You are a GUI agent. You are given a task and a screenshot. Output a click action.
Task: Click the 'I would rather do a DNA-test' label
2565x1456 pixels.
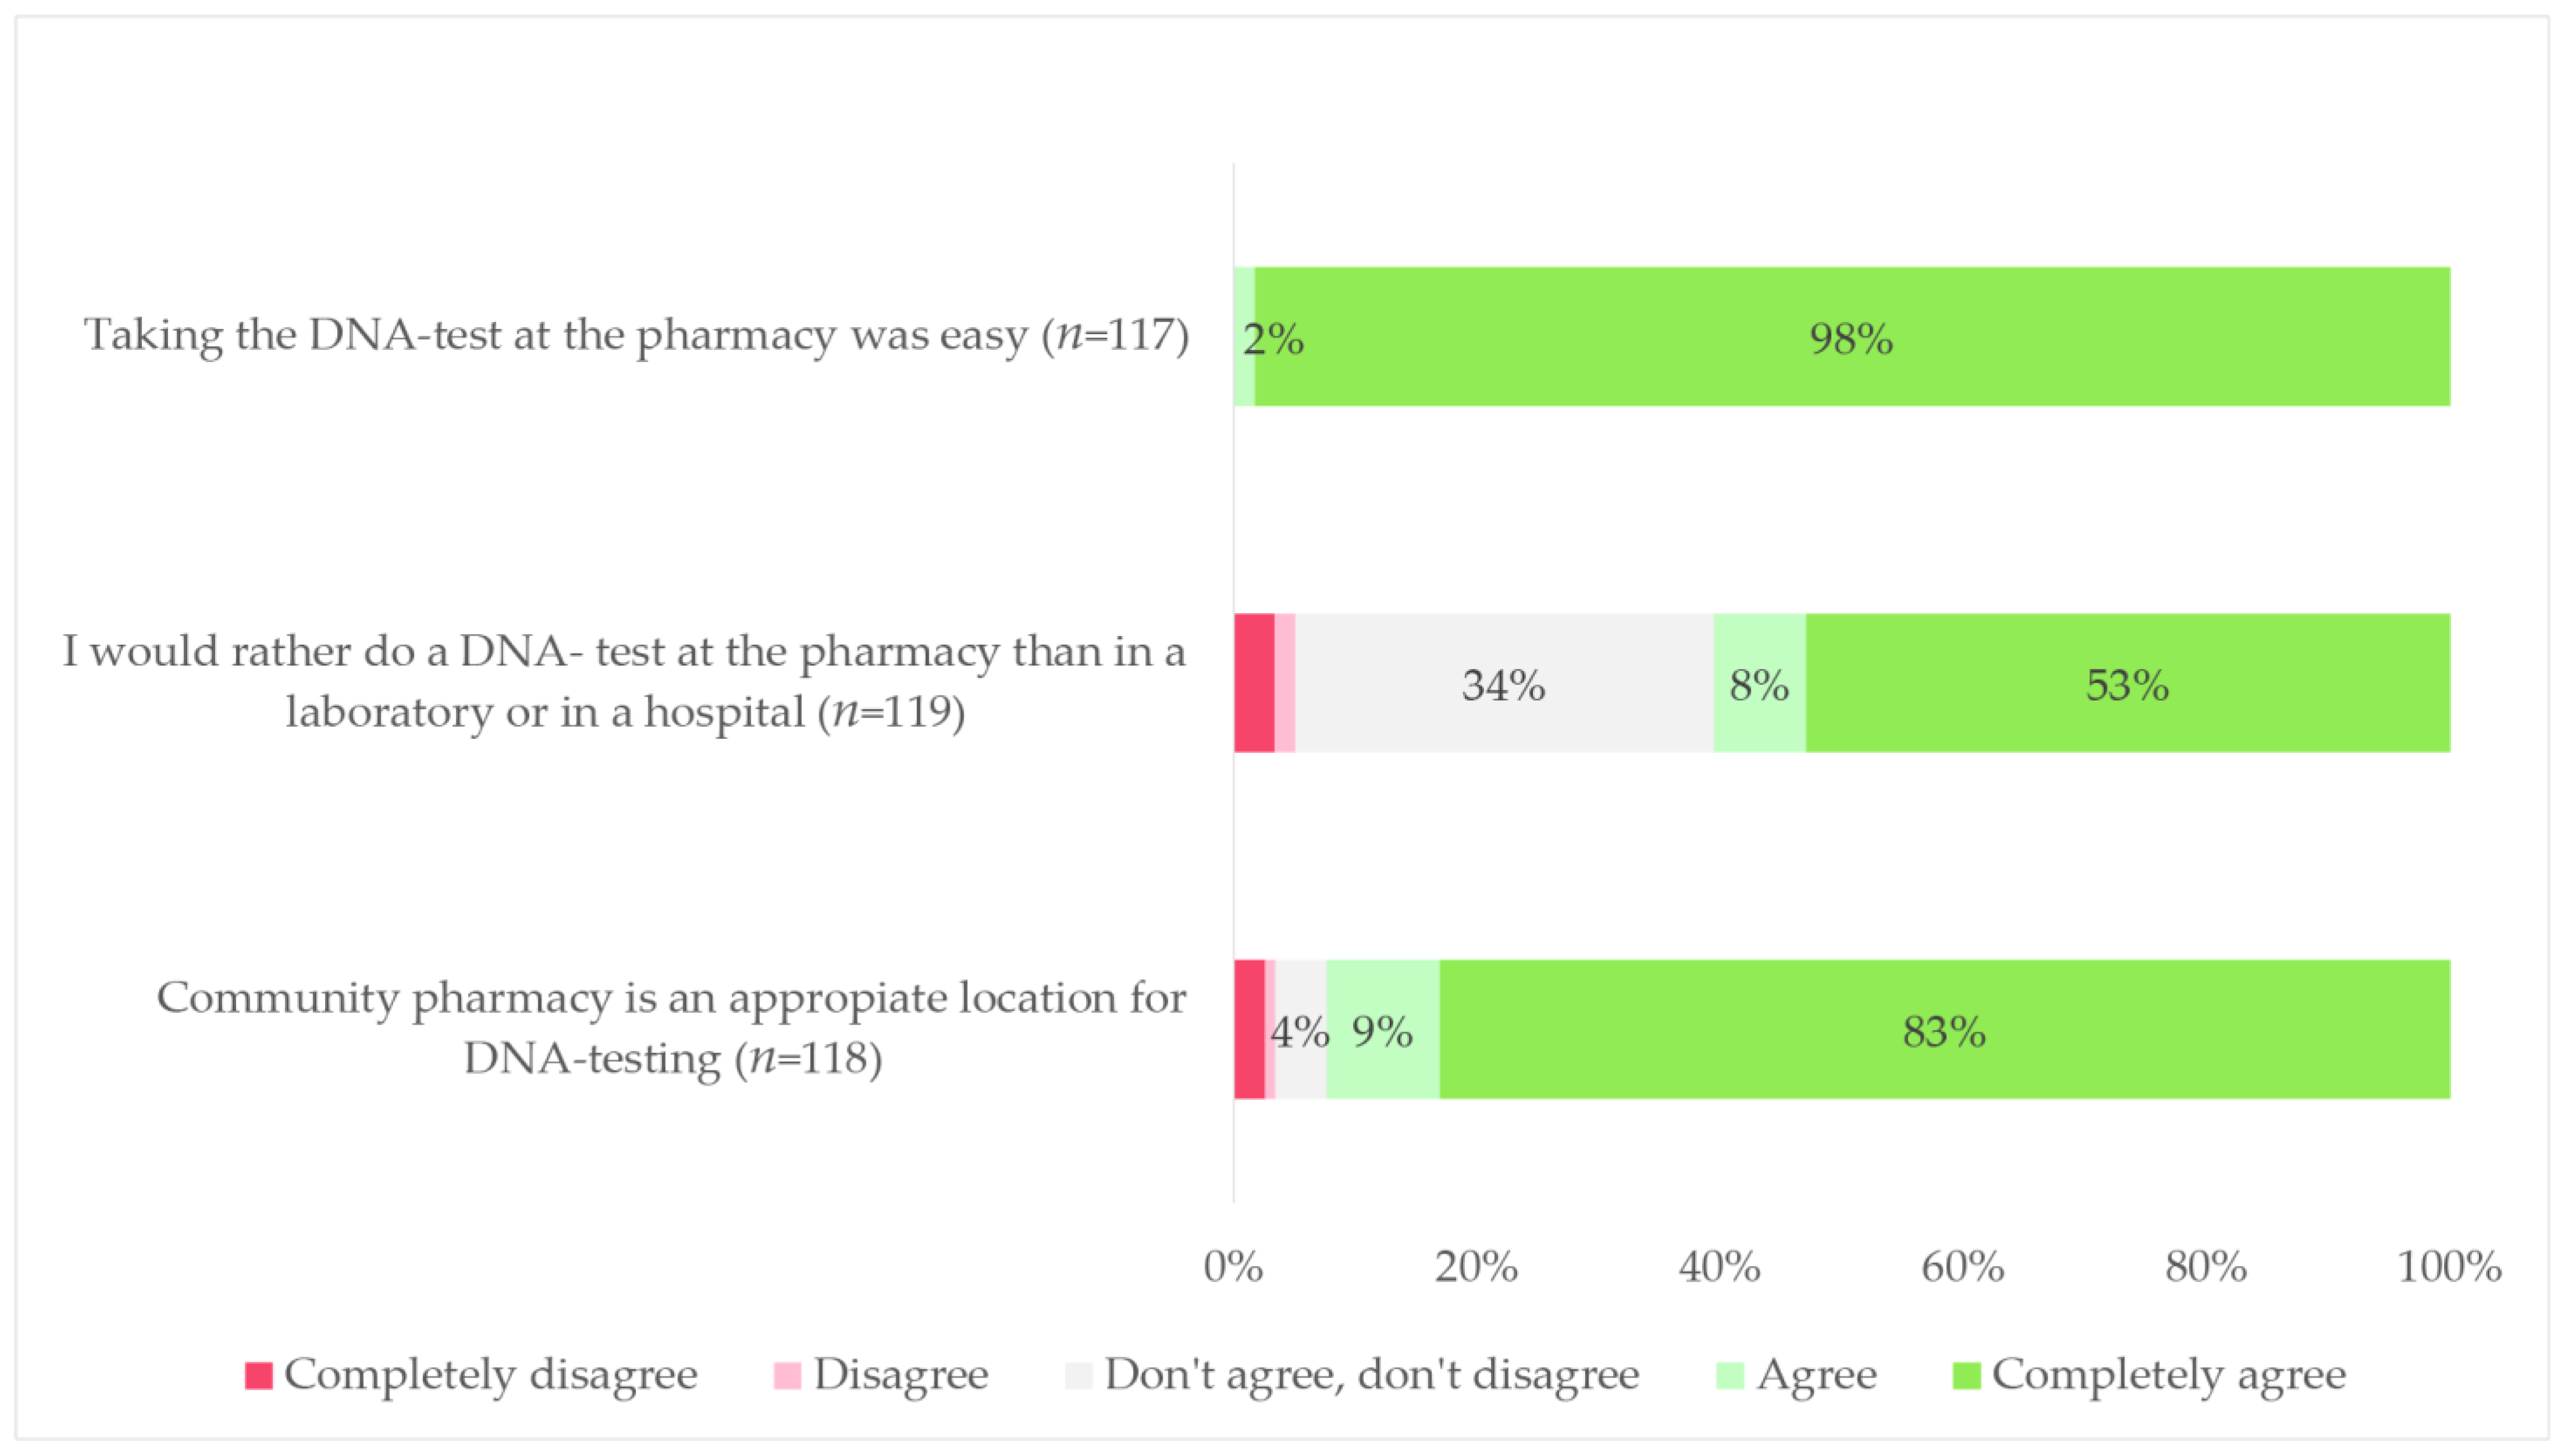point(625,681)
